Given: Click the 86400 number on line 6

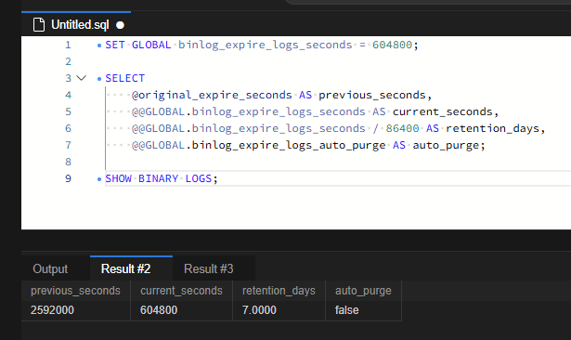Looking at the screenshot, I should click(402, 128).
